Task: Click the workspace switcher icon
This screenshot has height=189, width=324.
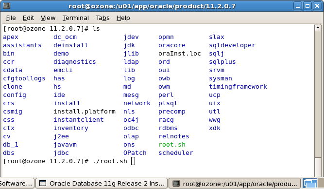Action: 310,184
